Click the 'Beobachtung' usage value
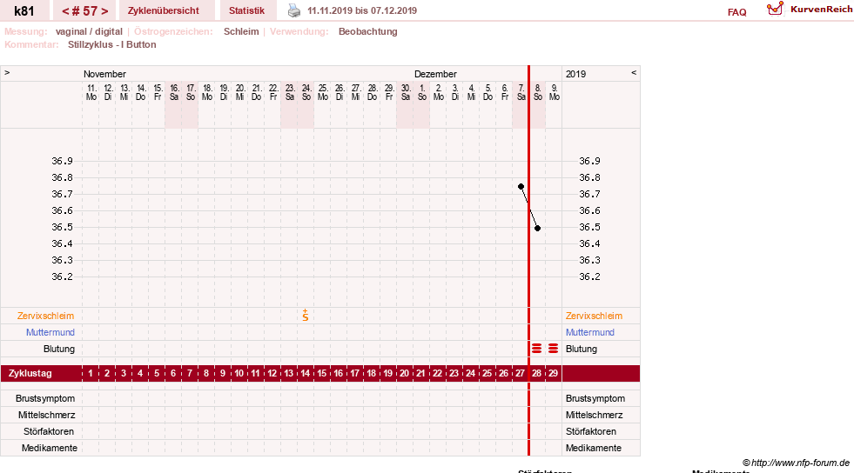 pyautogui.click(x=367, y=31)
